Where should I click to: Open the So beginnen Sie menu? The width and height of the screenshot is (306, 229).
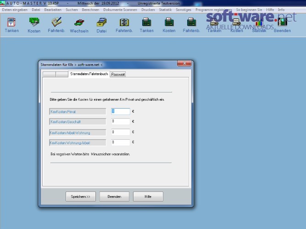(x=249, y=10)
